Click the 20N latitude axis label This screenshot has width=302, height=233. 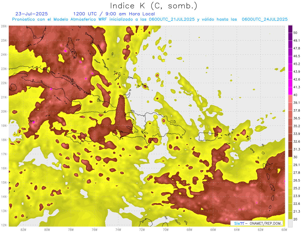[4, 111]
